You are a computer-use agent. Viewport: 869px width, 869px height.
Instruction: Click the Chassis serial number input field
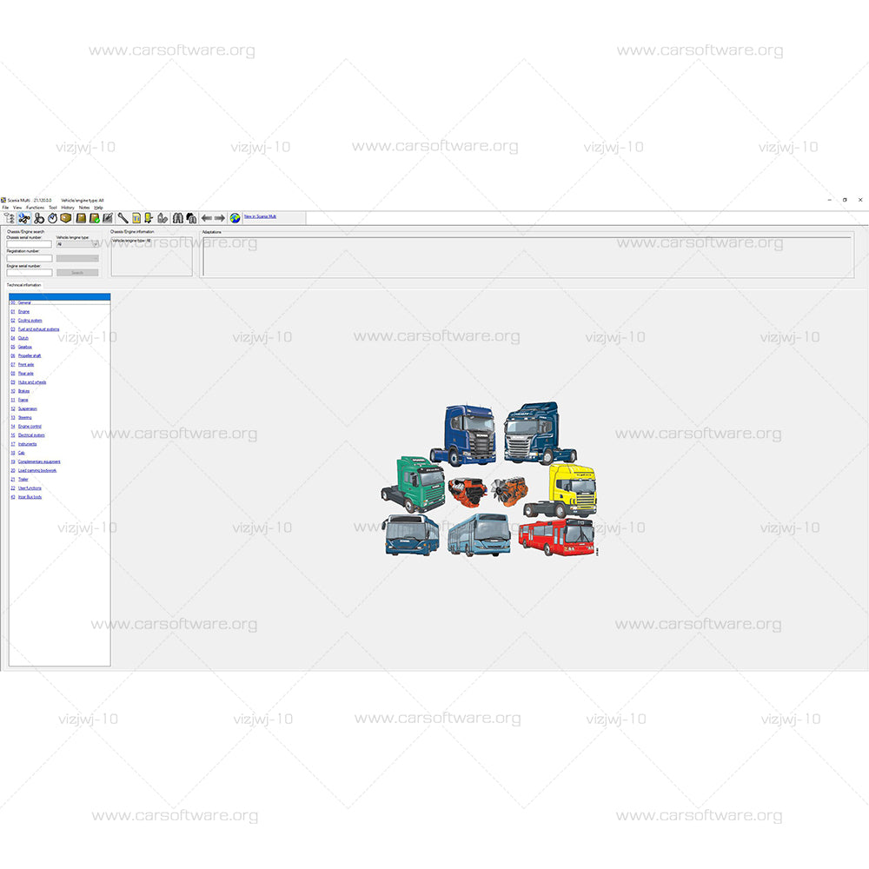pos(30,244)
